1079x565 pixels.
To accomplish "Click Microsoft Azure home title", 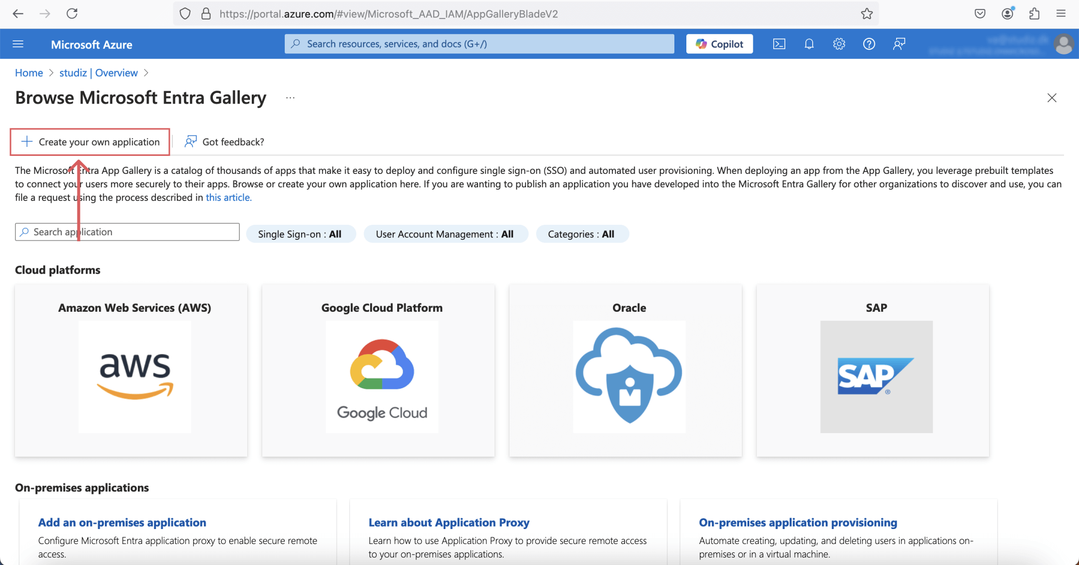I will coord(91,44).
